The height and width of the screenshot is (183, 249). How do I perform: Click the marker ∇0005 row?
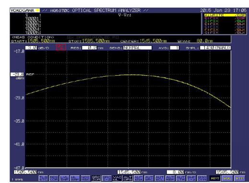tap(33, 33)
